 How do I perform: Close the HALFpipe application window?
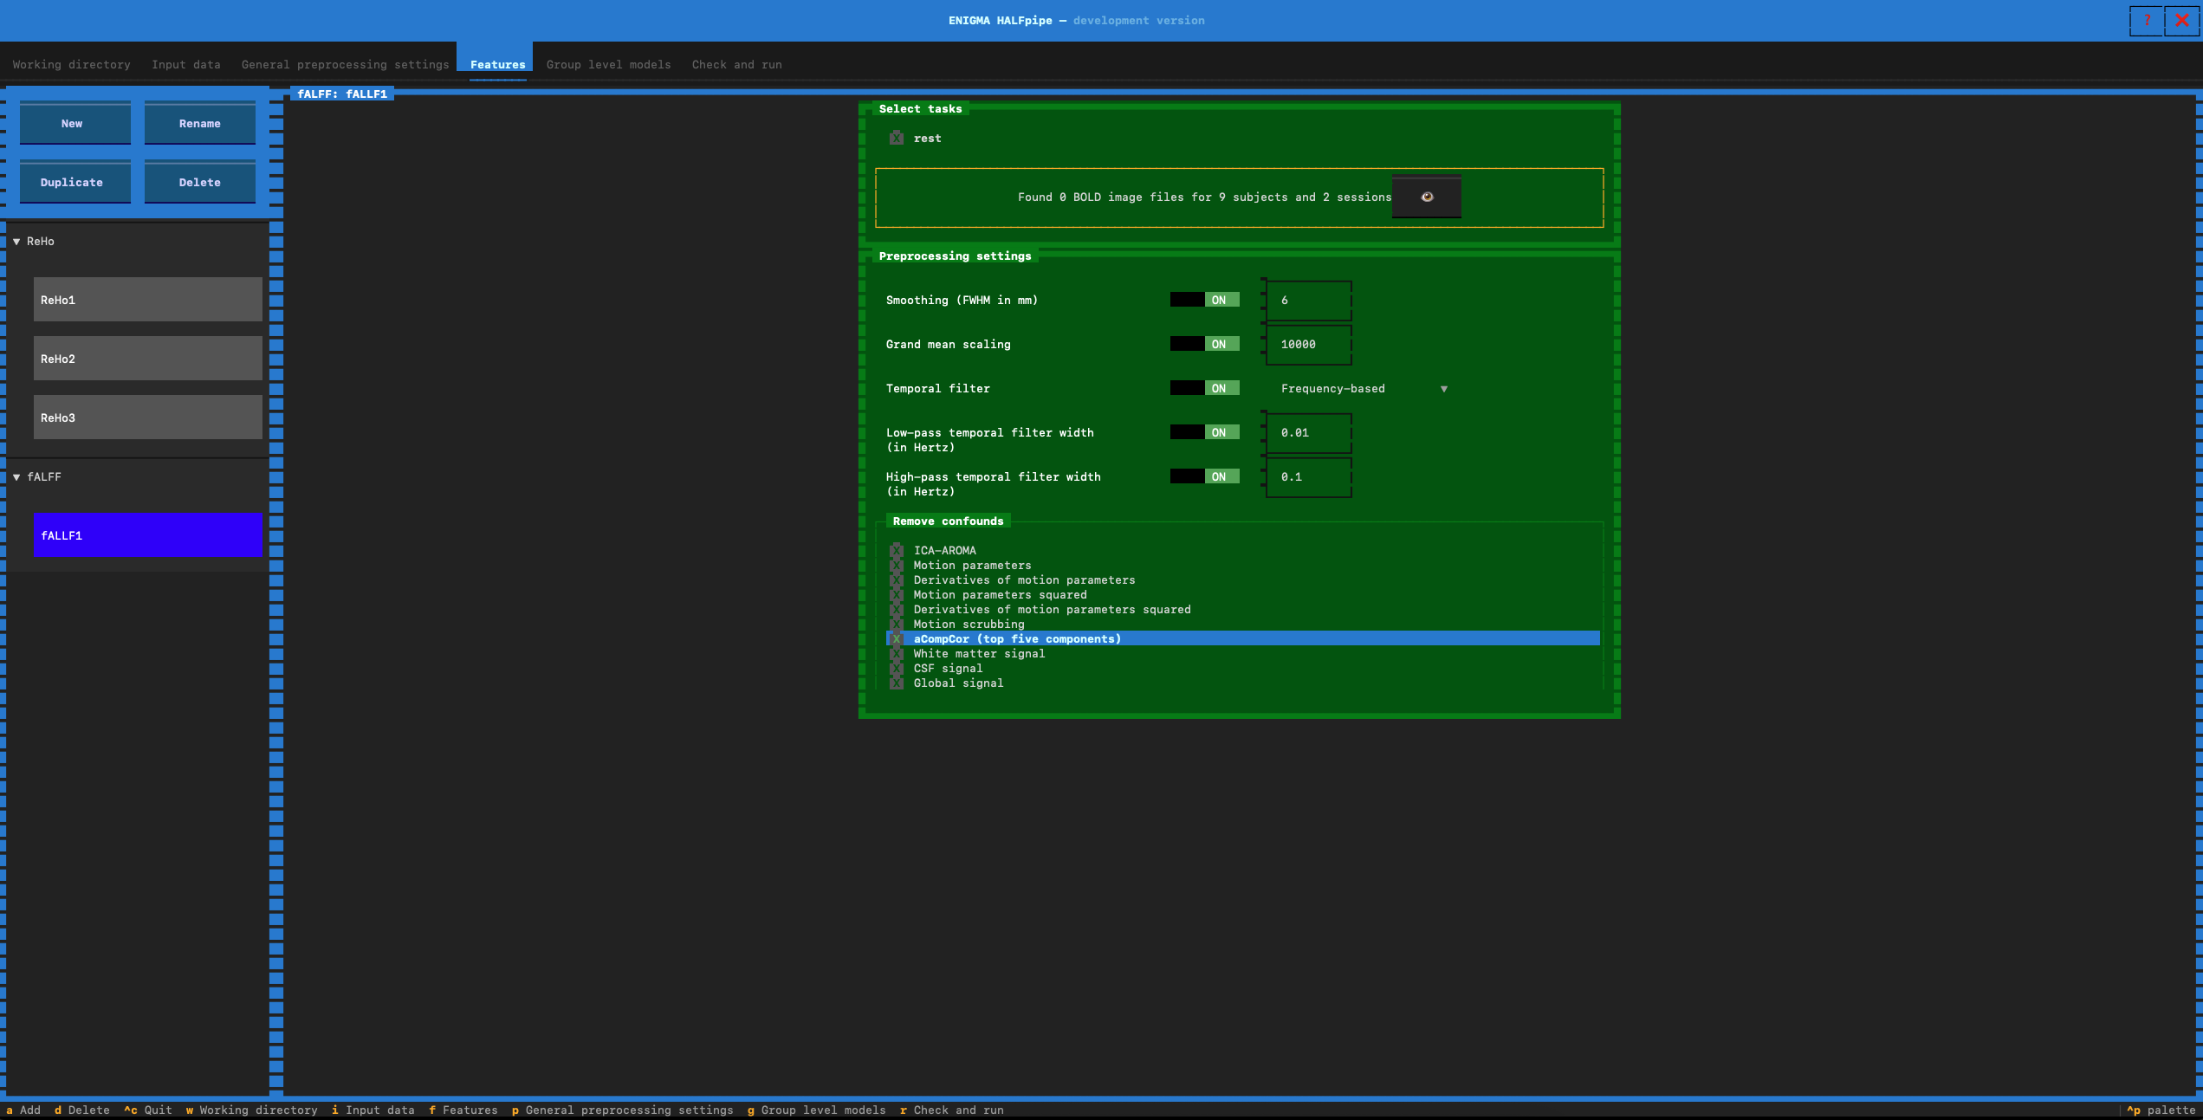click(2182, 20)
